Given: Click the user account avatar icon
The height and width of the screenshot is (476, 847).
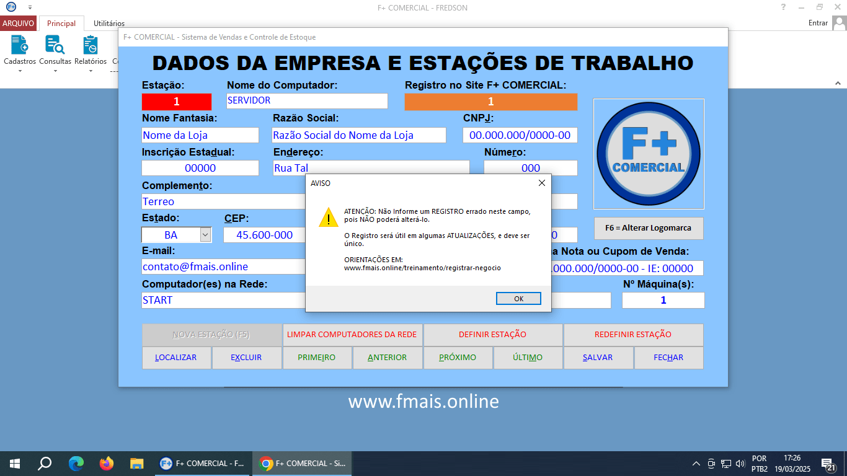Looking at the screenshot, I should 840,23.
